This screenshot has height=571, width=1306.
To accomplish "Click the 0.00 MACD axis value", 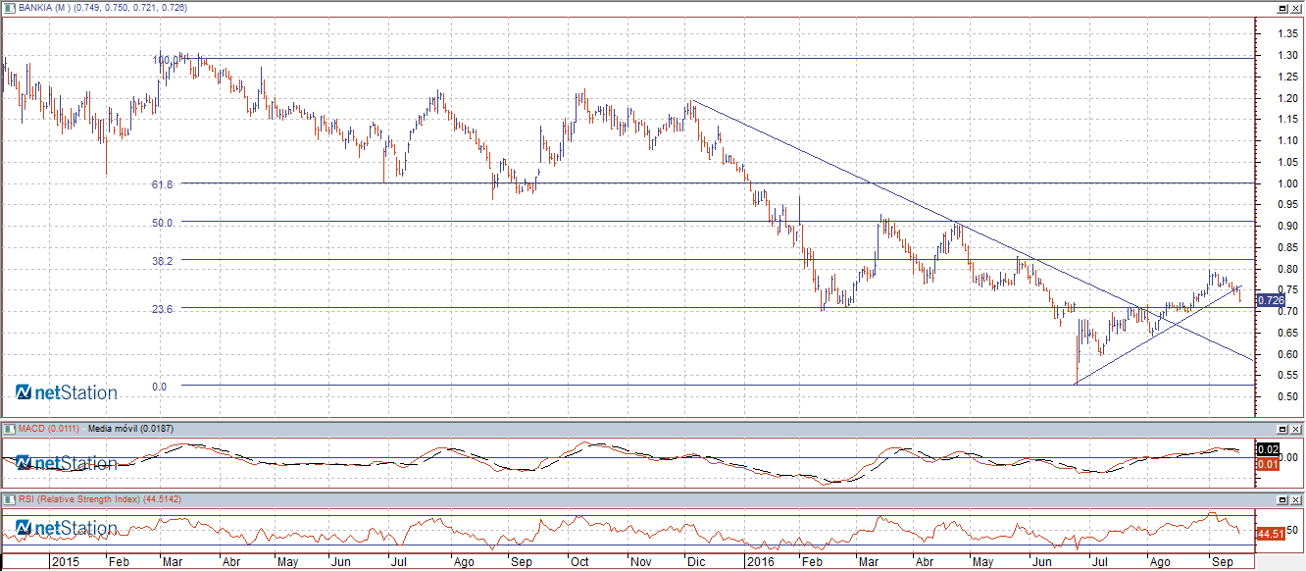I will tap(1287, 458).
